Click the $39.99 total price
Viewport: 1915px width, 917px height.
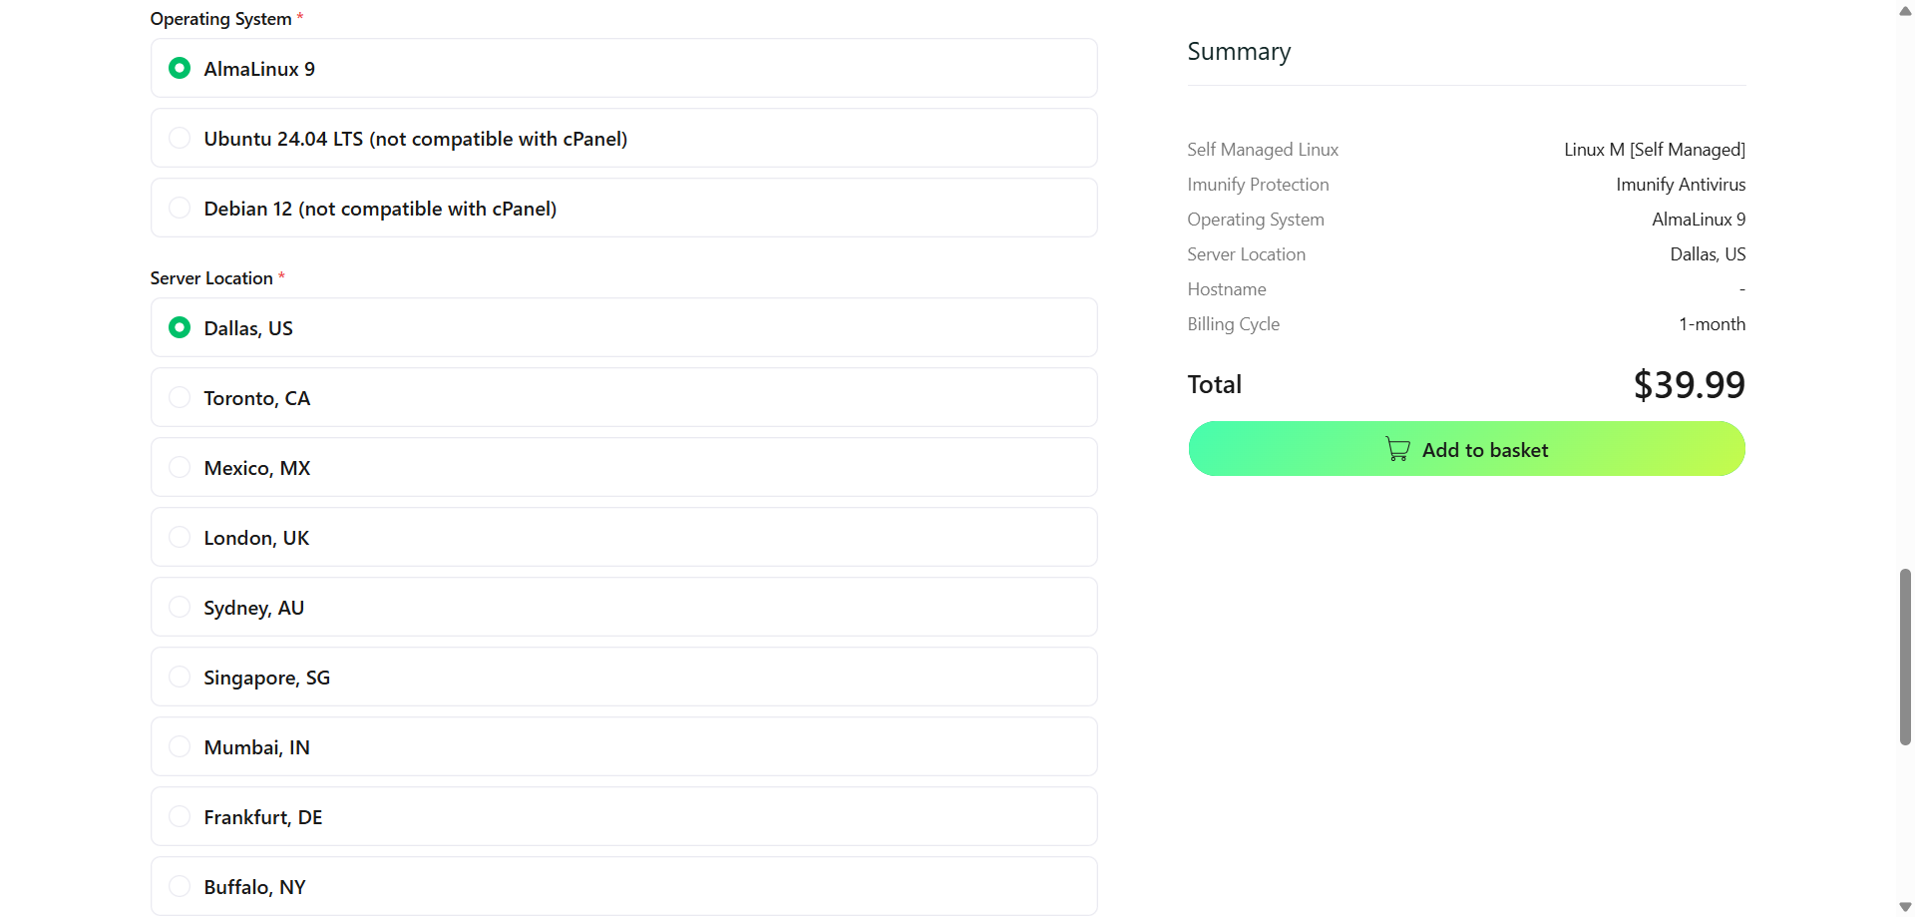point(1689,384)
